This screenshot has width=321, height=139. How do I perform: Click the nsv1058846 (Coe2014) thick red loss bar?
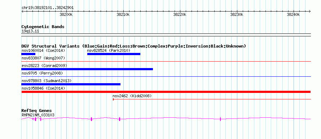coord(166,92)
